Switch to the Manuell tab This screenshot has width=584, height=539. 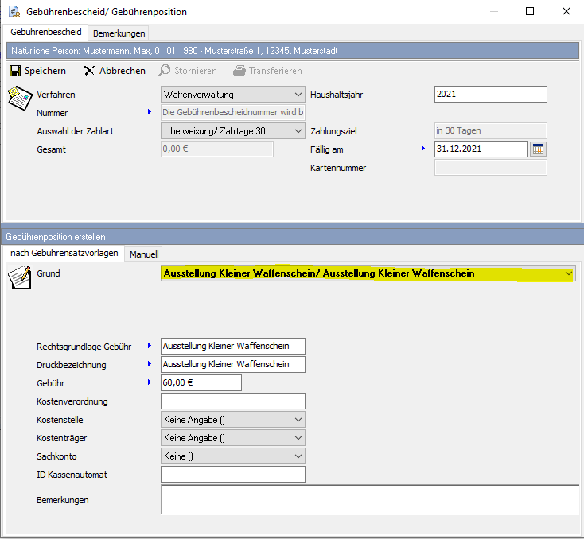pyautogui.click(x=143, y=254)
